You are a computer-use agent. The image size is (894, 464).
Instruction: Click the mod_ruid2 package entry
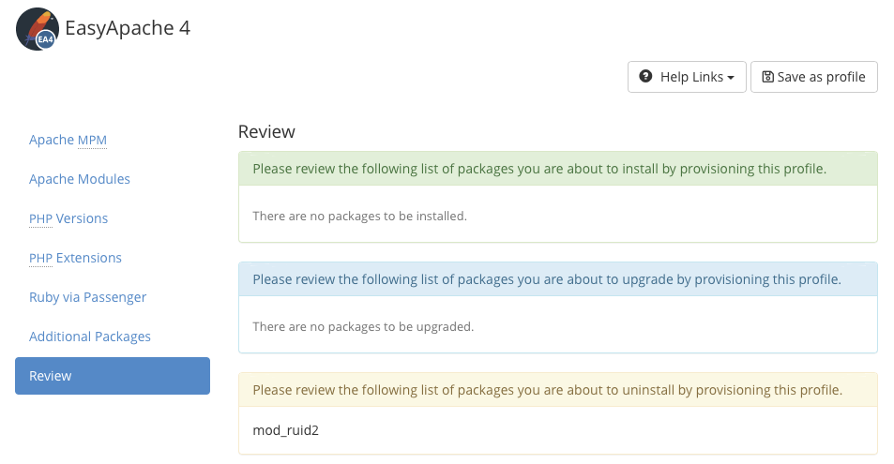286,431
